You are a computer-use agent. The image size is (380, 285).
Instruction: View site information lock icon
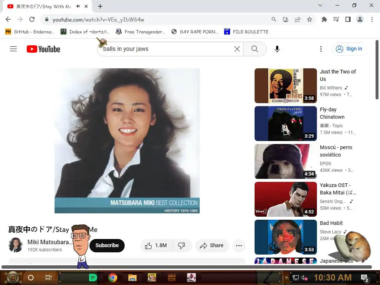click(x=47, y=19)
